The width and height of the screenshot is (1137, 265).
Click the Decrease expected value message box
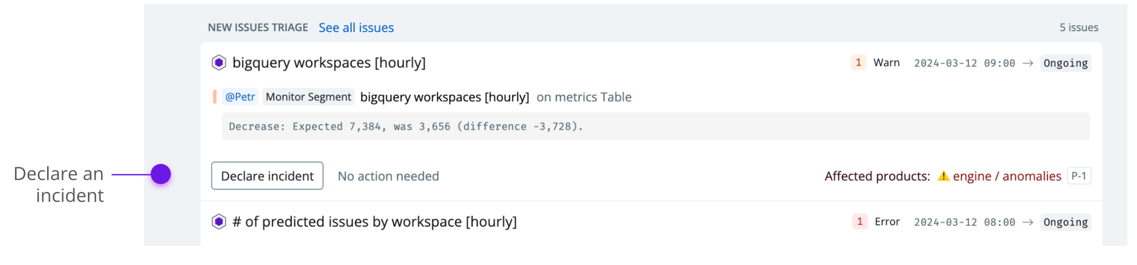pyautogui.click(x=655, y=127)
